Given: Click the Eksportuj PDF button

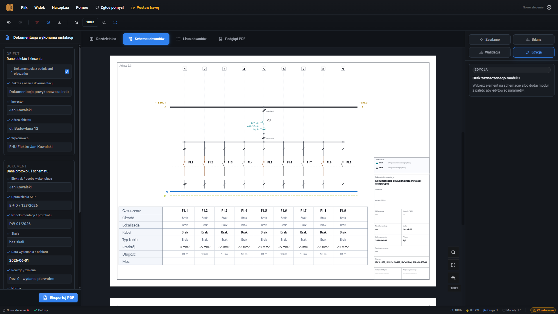Looking at the screenshot, I should tap(58, 298).
